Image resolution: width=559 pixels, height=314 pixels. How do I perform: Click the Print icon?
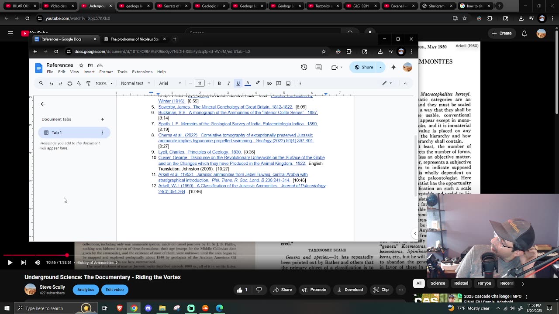[69, 83]
